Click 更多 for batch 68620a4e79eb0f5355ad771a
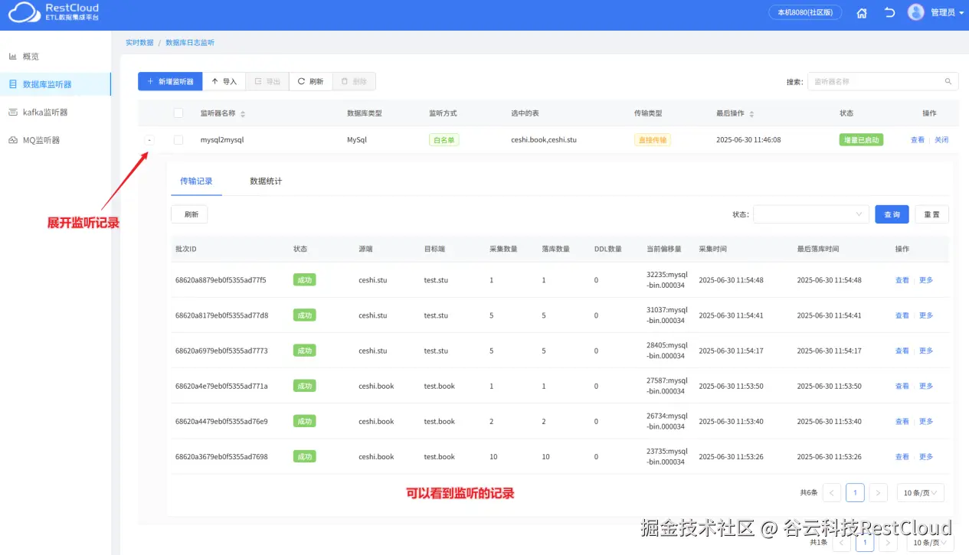Screen dimensions: 969x555 [x=926, y=386]
